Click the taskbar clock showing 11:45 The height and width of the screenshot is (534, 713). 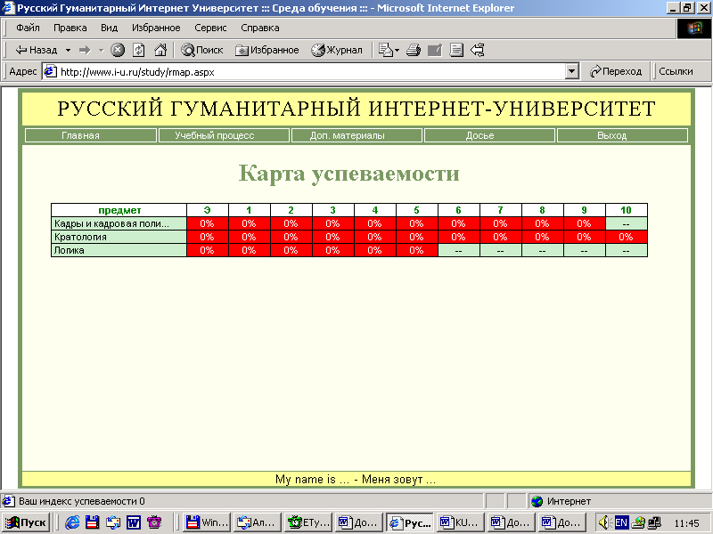(x=686, y=523)
